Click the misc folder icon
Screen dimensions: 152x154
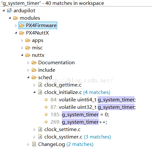pos(28,48)
